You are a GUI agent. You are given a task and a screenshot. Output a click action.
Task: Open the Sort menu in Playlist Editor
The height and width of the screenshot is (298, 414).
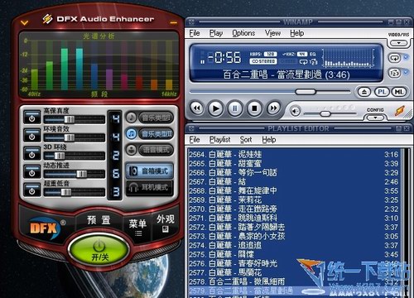point(246,140)
